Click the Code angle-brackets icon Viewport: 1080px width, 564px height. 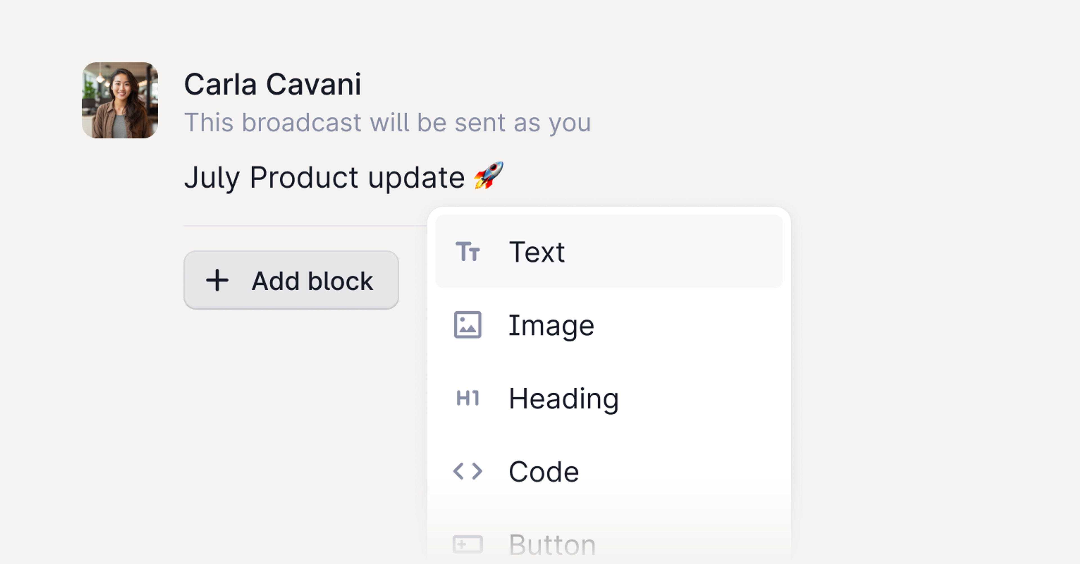click(468, 471)
